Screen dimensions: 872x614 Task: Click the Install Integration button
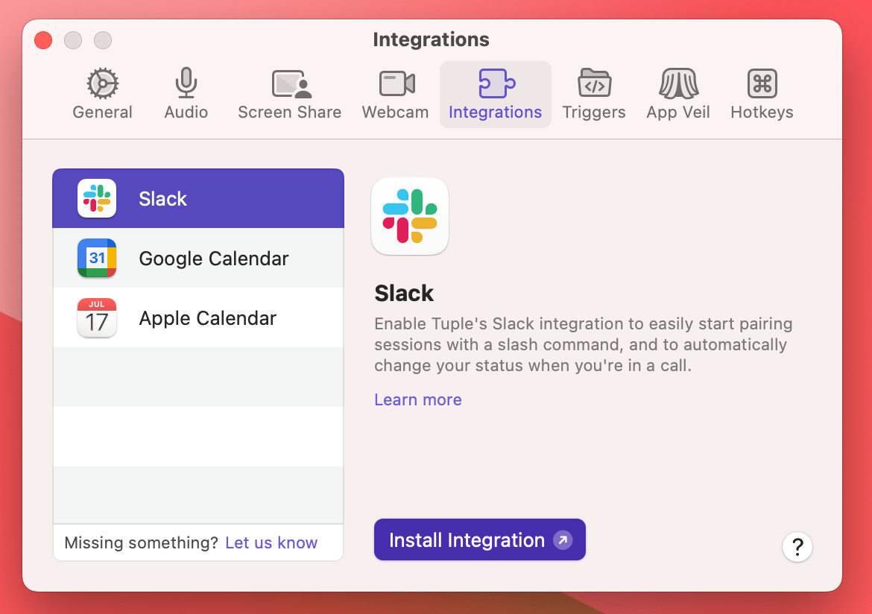[x=479, y=539]
